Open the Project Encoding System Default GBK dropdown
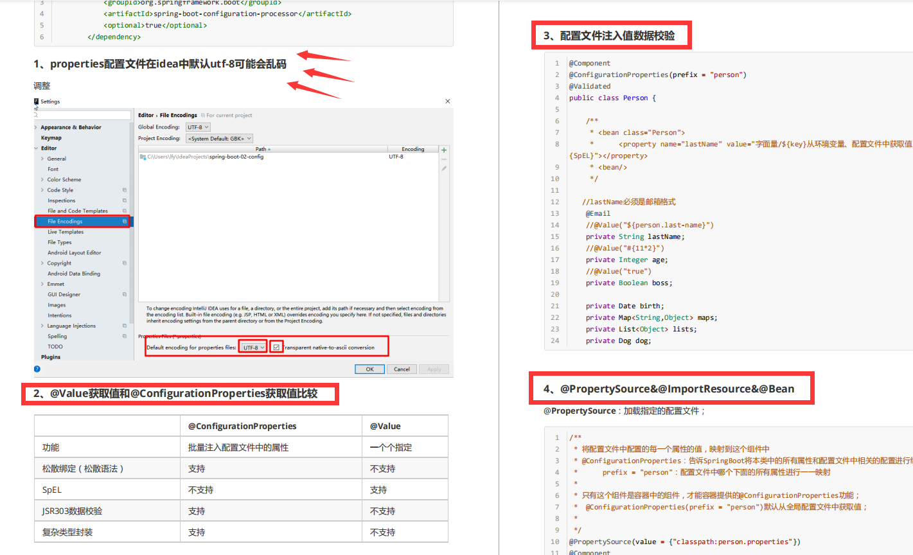Viewport: 913px width, 555px height. (219, 138)
